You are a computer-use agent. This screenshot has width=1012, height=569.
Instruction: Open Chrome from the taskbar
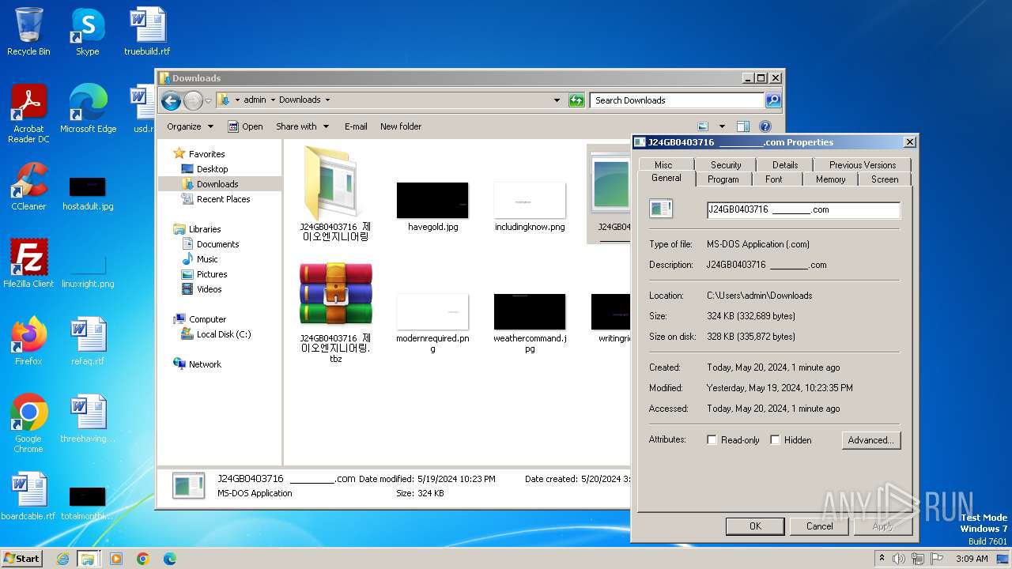[x=143, y=559]
